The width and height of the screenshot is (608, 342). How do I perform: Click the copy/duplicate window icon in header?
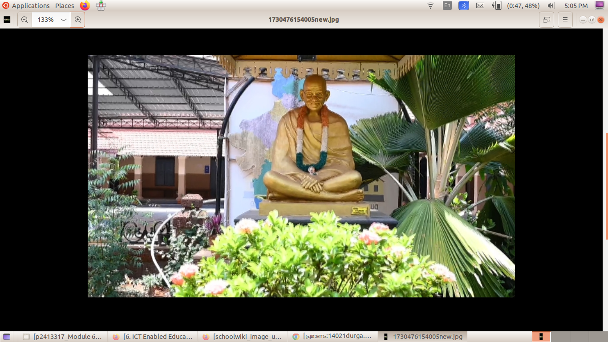[547, 20]
